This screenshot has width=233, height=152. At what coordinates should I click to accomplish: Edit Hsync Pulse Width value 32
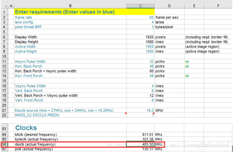tap(141, 61)
